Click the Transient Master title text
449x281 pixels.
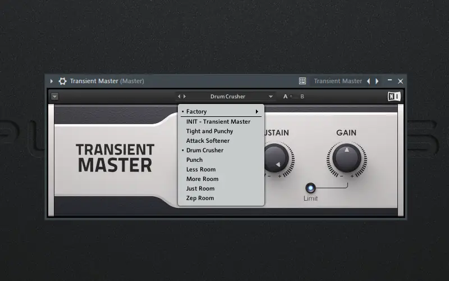click(116, 158)
